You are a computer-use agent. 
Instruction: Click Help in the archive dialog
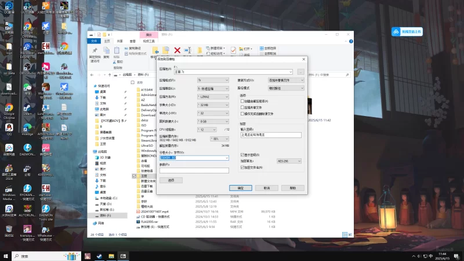pos(293,188)
